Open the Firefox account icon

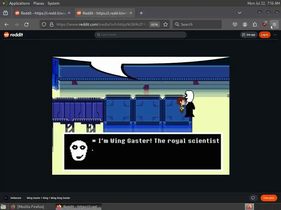click(x=245, y=24)
